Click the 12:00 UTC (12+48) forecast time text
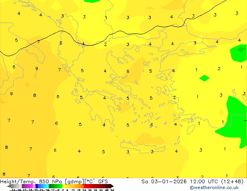 coord(217,182)
